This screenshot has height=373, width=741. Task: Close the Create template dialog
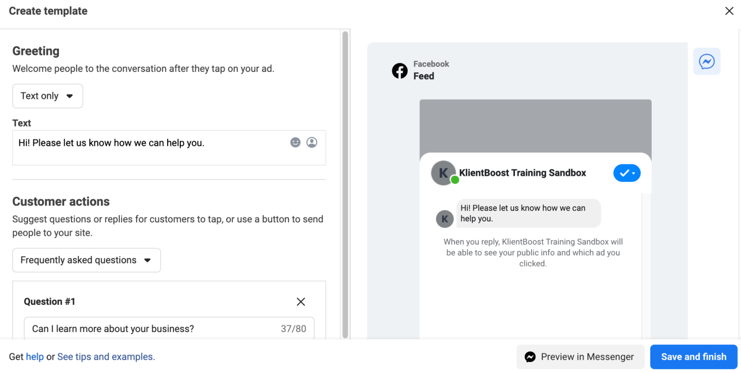[x=729, y=11]
